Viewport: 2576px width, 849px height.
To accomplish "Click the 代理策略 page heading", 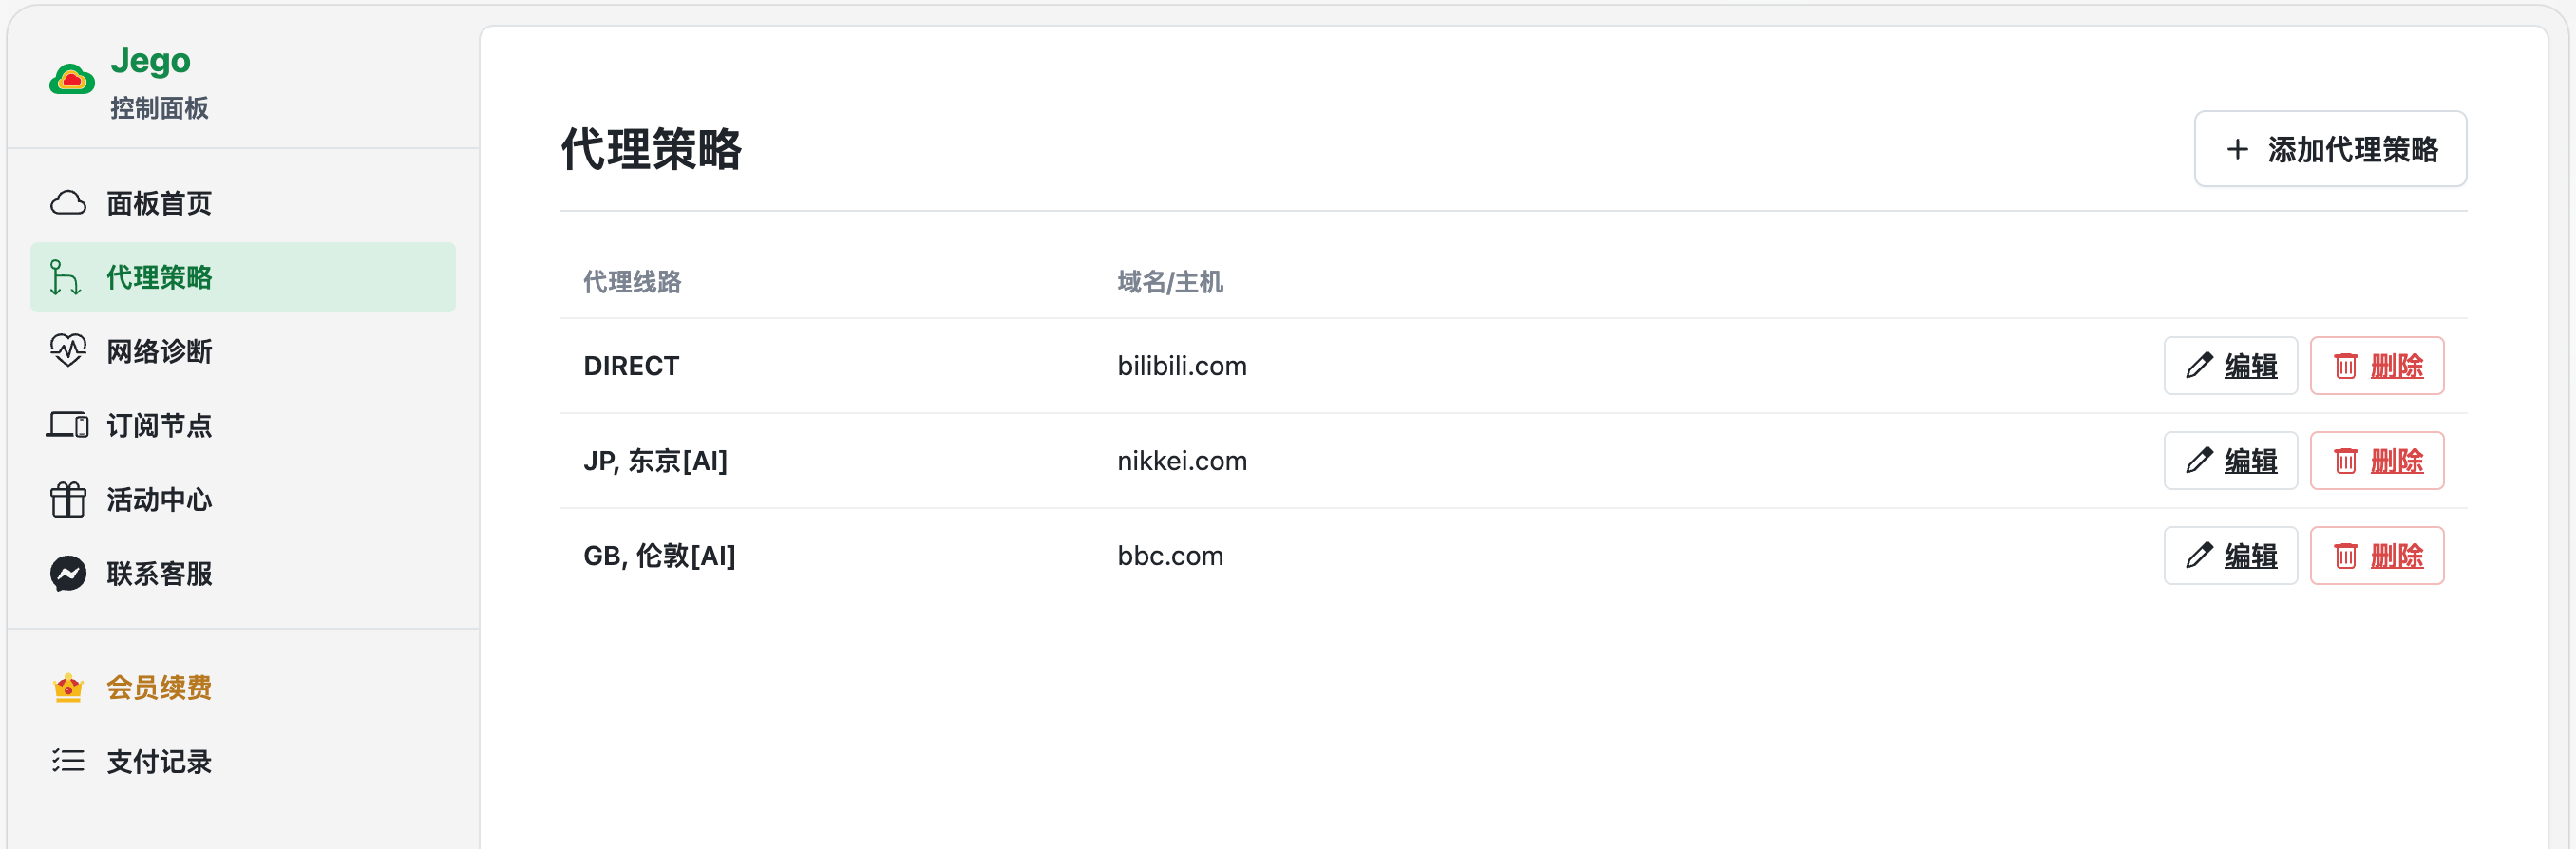I will pyautogui.click(x=651, y=149).
